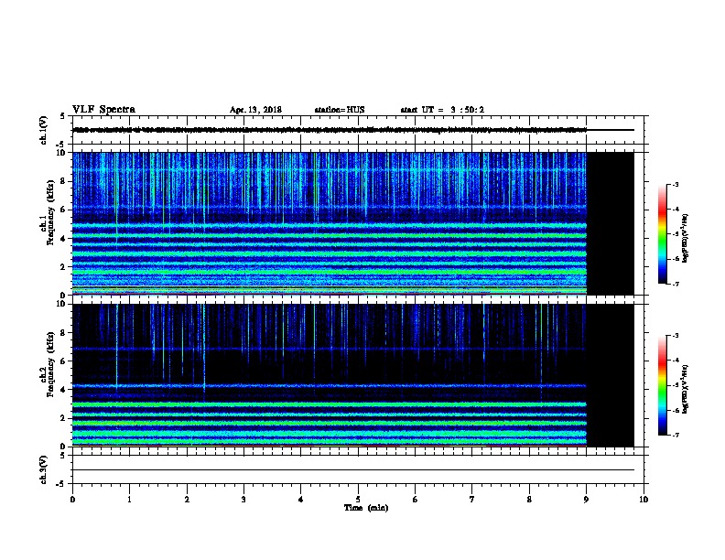Image resolution: width=725 pixels, height=560 pixels.
Task: Click the "ch.3(V)" axis label
Action: tap(43, 469)
